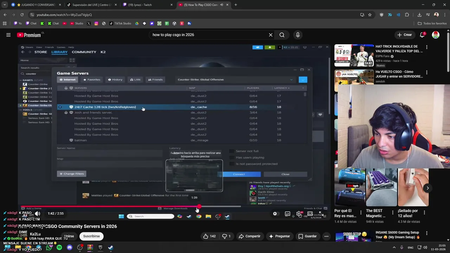Screen dimensions: 450x253
Task: Share the video via Compartir
Action: click(250, 236)
